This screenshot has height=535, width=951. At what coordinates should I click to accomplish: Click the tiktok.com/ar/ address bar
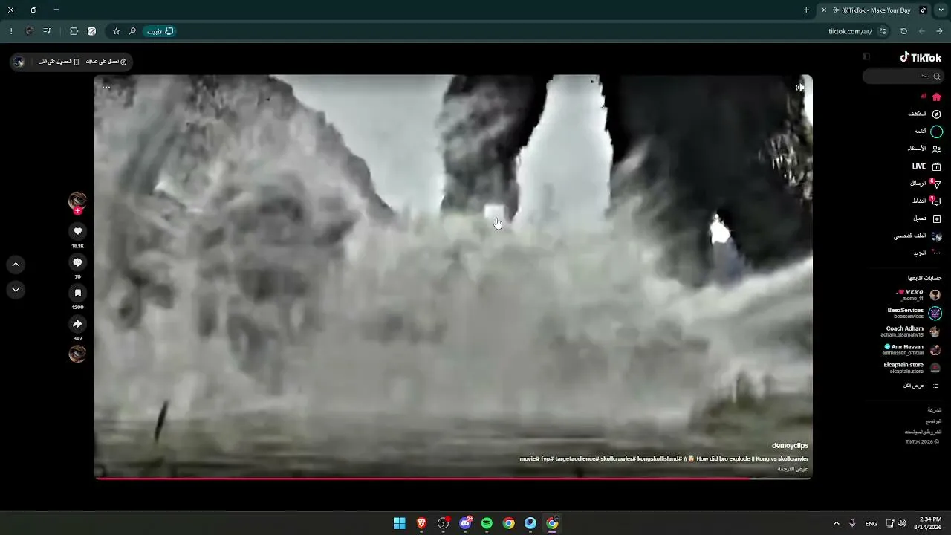pos(851,31)
